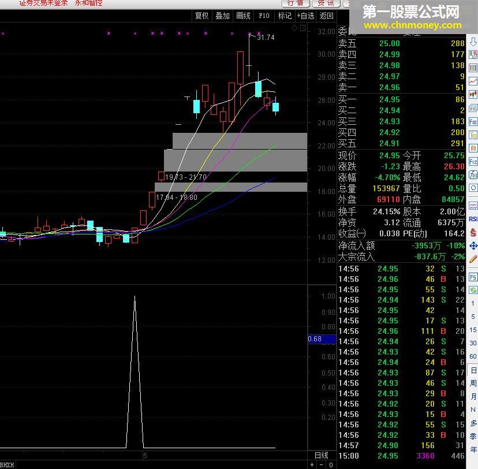Select the 月 monthly period
478x469 pixels.
coord(473,396)
